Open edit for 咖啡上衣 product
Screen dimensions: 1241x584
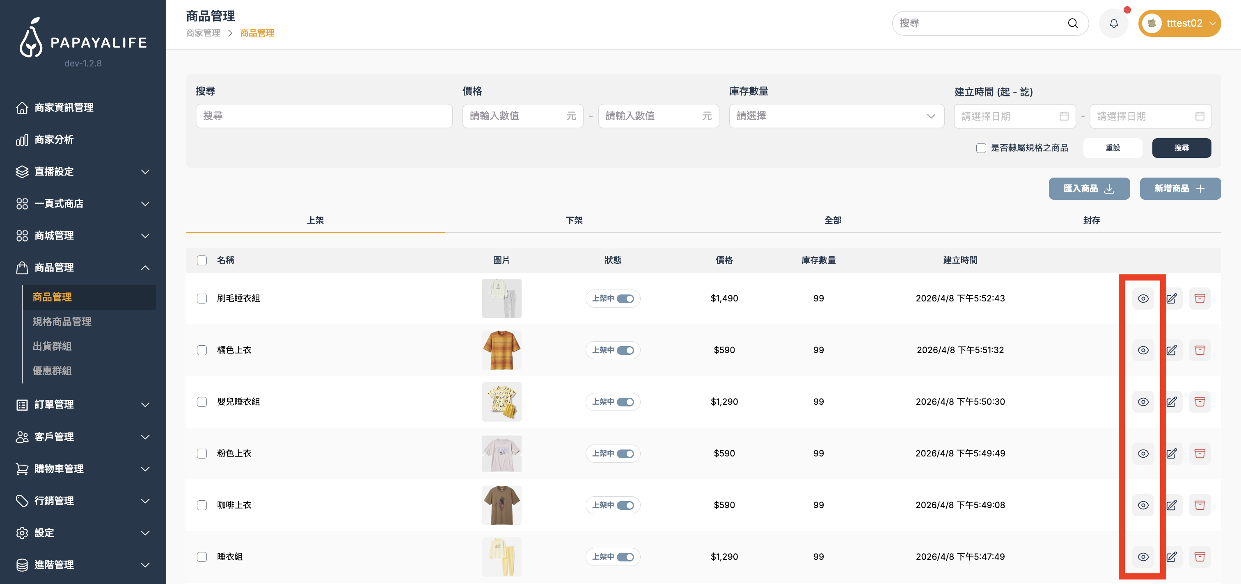pos(1172,505)
